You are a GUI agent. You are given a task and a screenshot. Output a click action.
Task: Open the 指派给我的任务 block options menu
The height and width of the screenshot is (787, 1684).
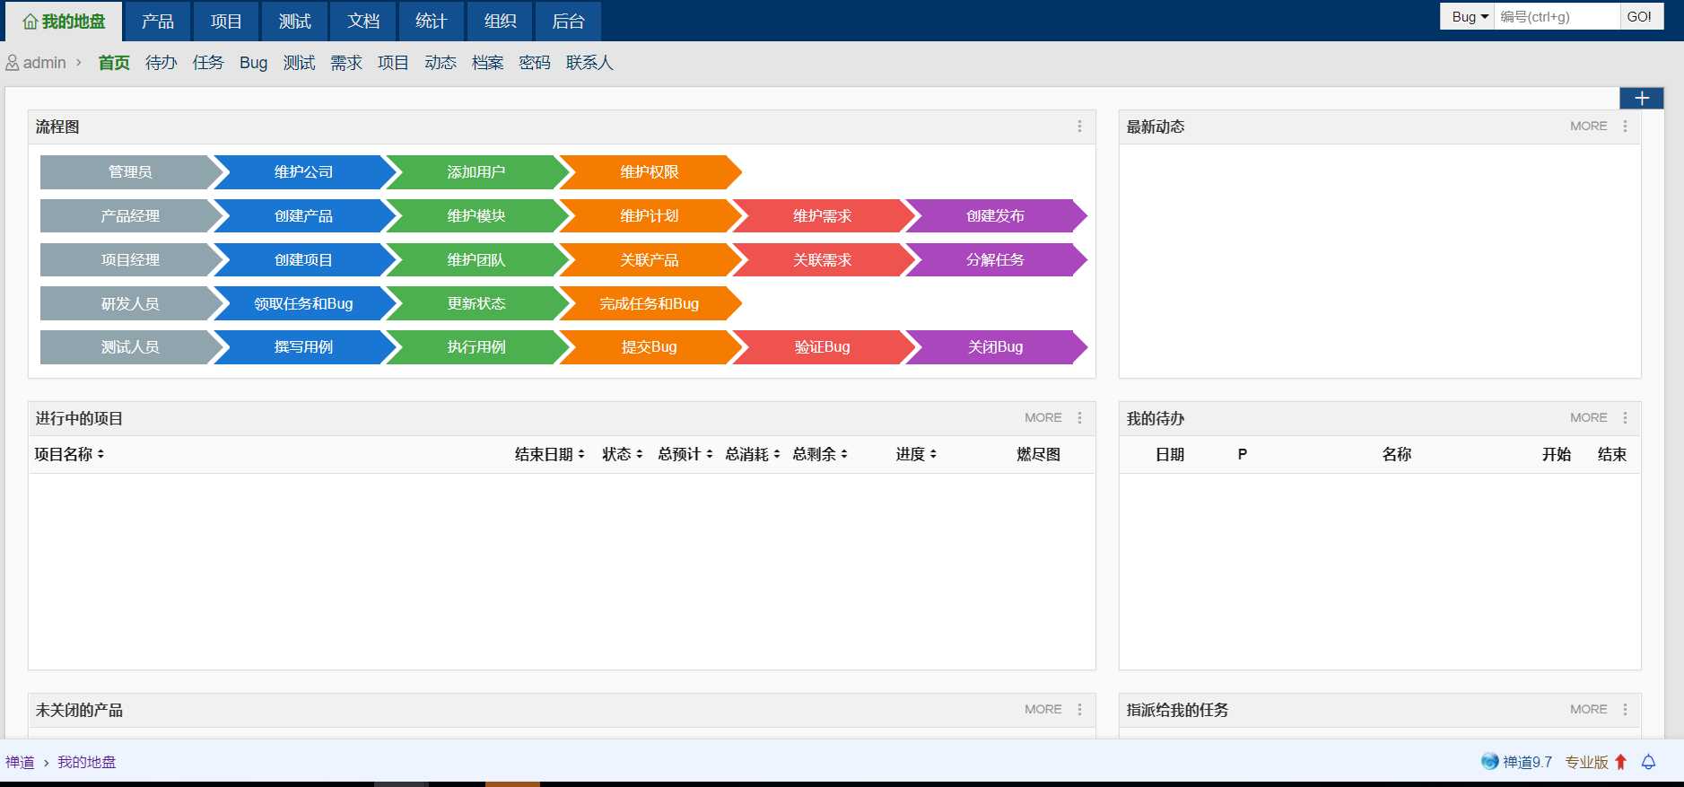(x=1625, y=710)
